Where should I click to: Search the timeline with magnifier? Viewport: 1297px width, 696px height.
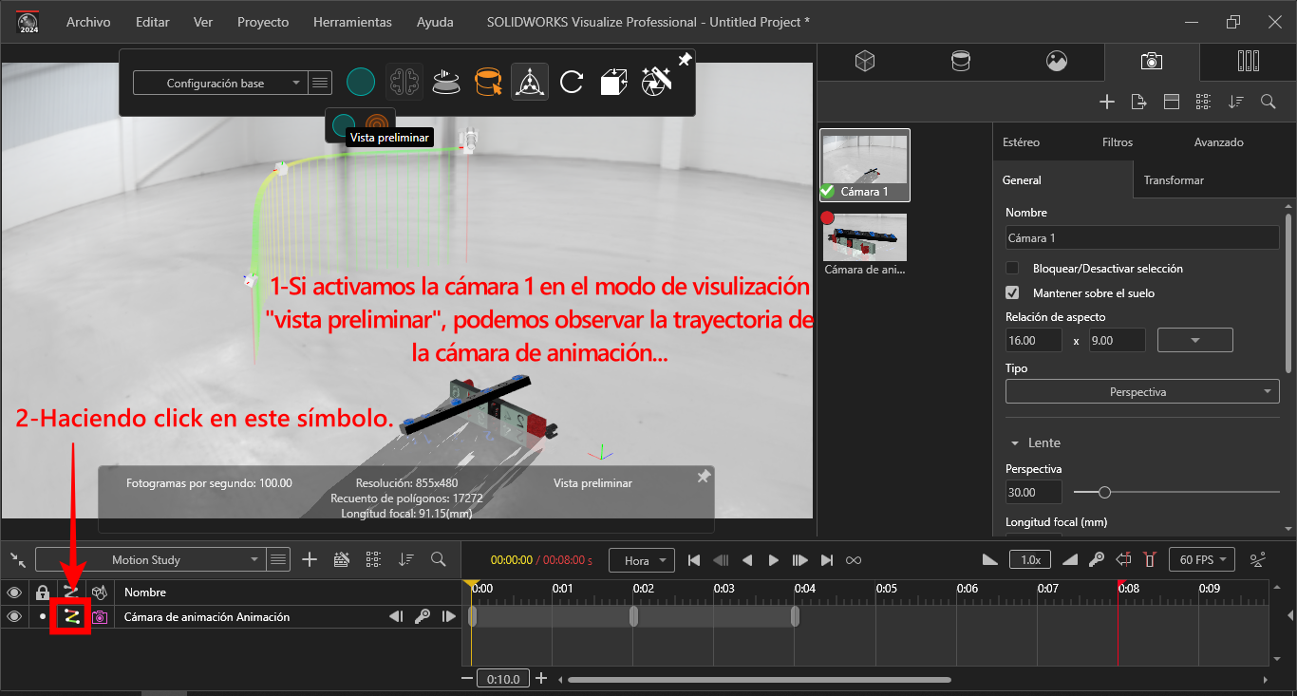pos(439,559)
